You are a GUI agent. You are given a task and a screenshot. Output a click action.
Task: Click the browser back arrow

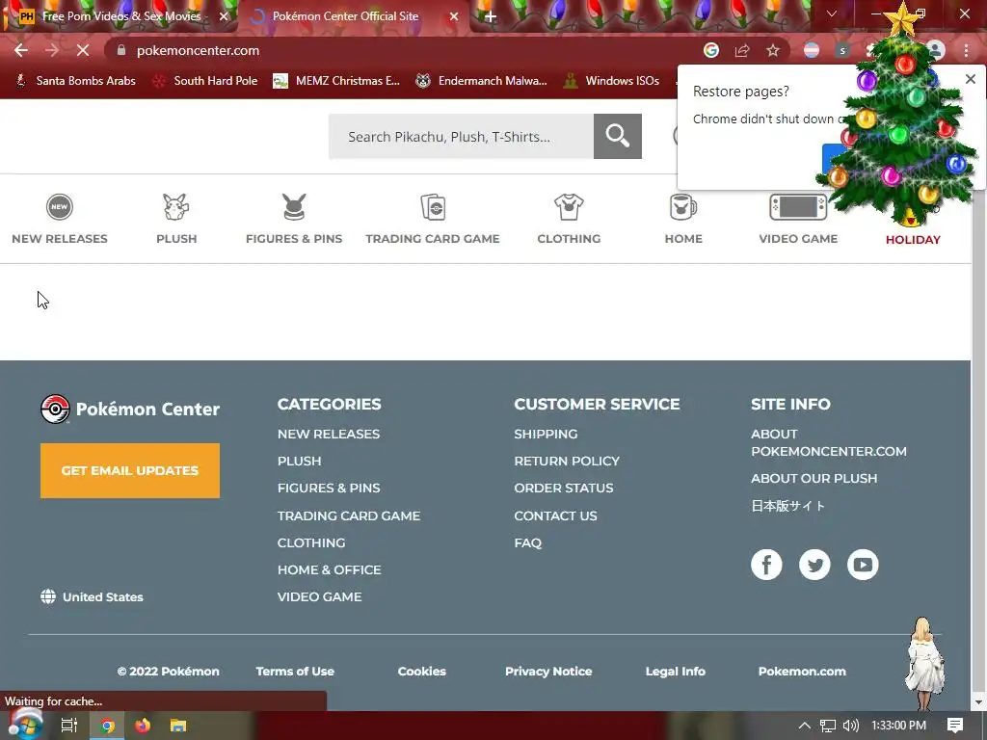pos(21,50)
